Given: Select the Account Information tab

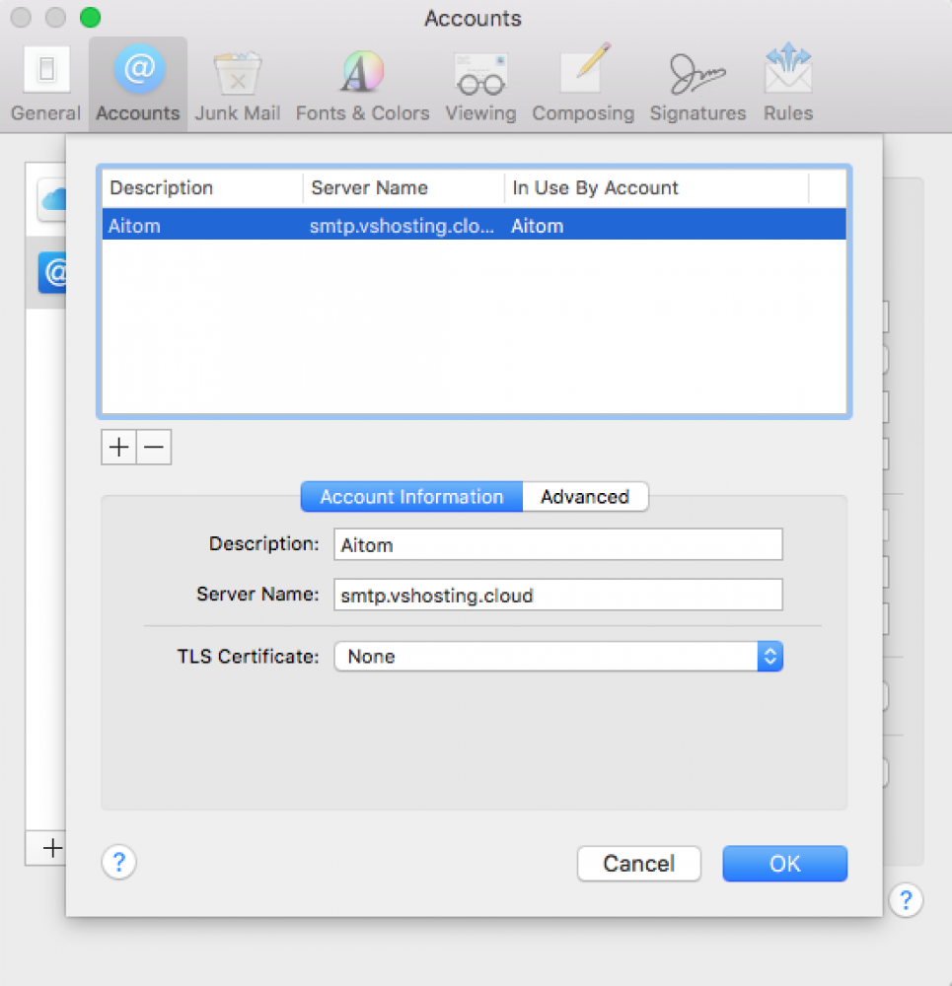Looking at the screenshot, I should 411,497.
